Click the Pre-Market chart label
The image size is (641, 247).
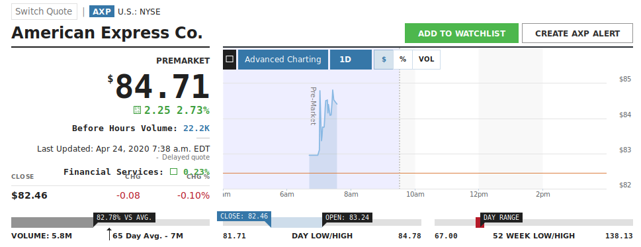coord(314,105)
